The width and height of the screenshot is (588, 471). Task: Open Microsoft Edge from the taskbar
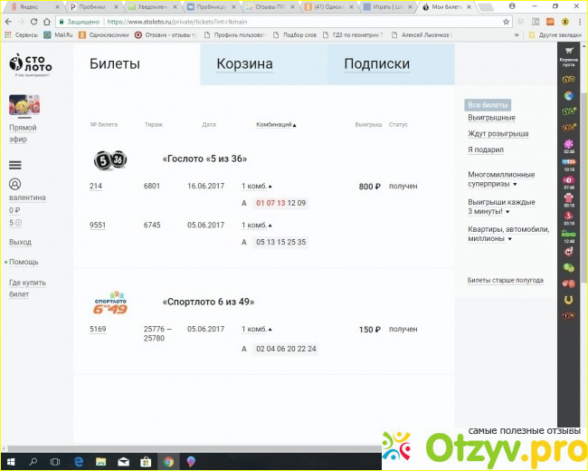79,461
